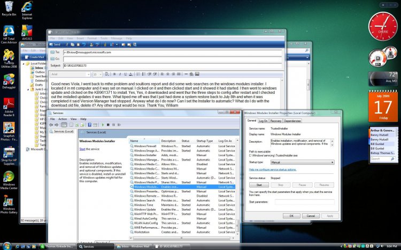Switch to the Log On tab
The image size is (401, 250).
coord(263,121)
